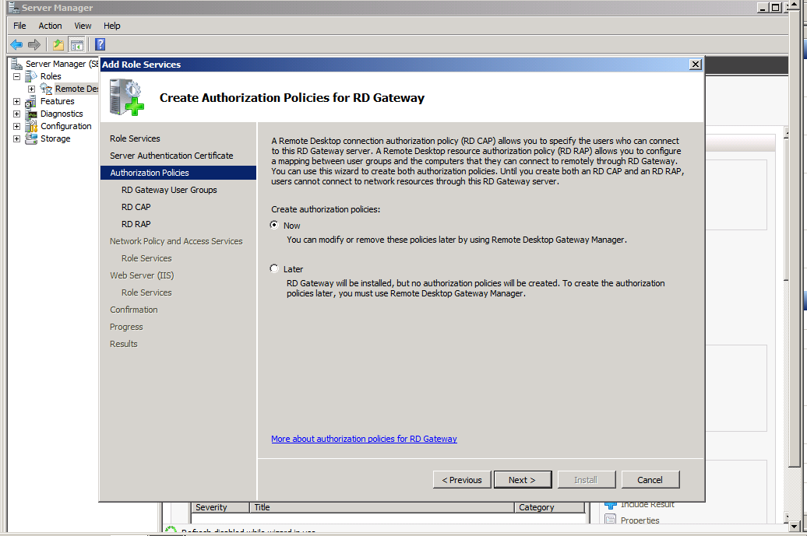The height and width of the screenshot is (536, 807).
Task: Click the Properties icon in background pane
Action: (x=611, y=520)
